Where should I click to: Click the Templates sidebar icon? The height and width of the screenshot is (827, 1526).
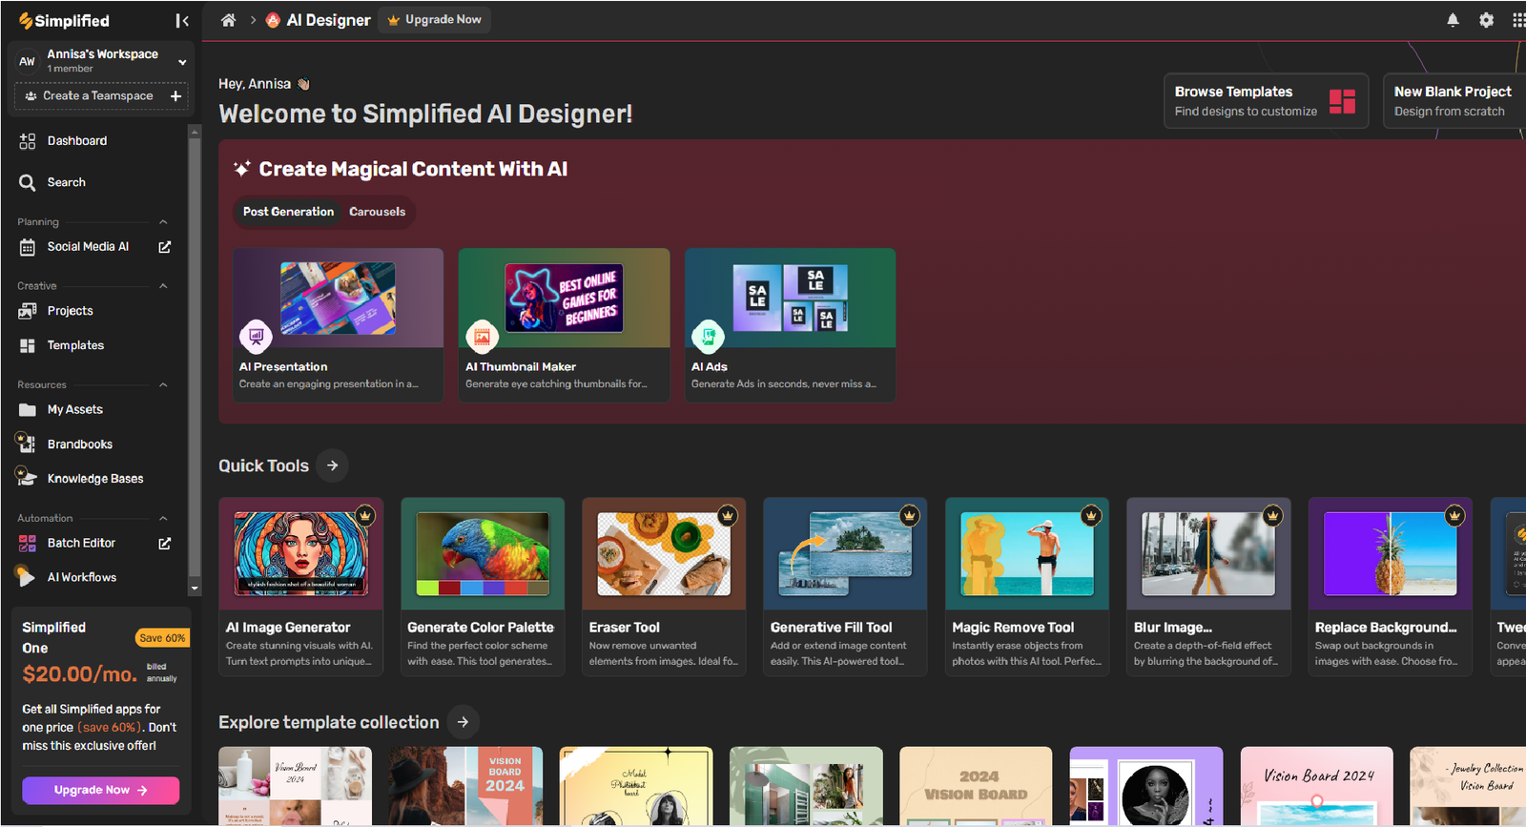pyautogui.click(x=28, y=345)
